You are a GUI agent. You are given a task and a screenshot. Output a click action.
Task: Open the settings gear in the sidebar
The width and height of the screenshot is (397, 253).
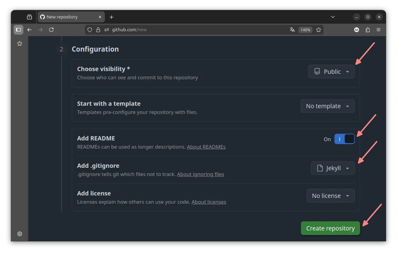[x=20, y=233]
